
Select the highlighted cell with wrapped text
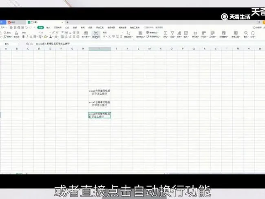[x=100, y=115]
